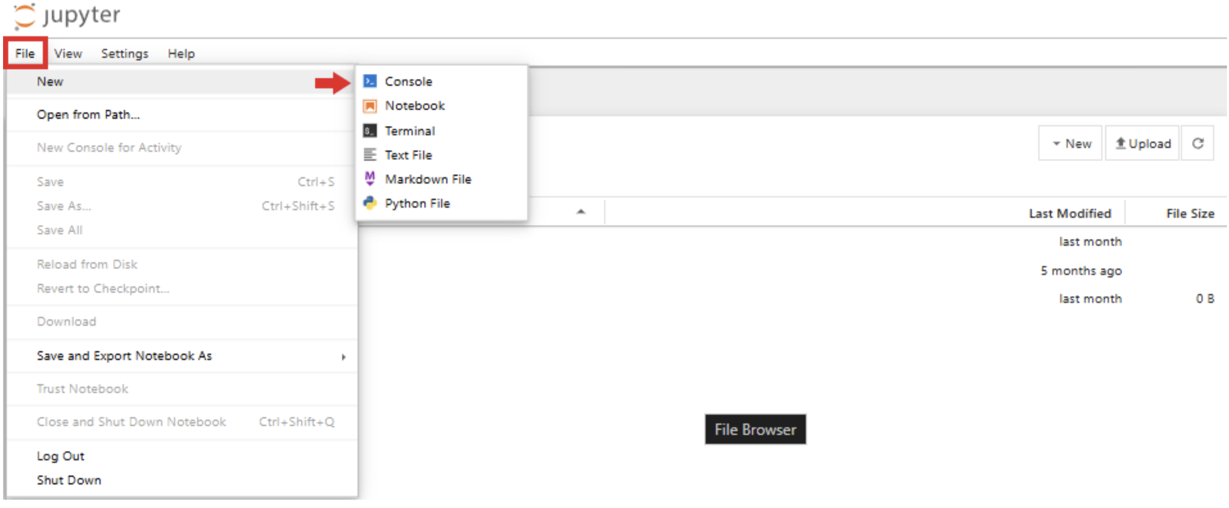Image resolution: width=1229 pixels, height=508 pixels.
Task: Open the New dropdown in file browser
Action: [1071, 143]
